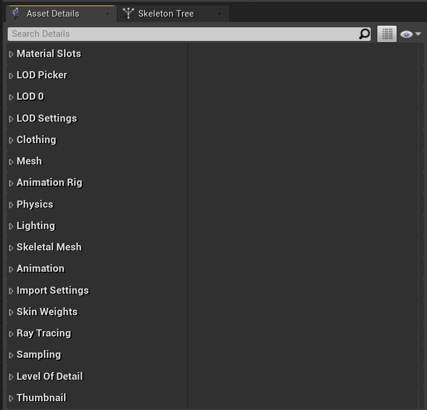Click the Material Slots heading text
Image resolution: width=427 pixels, height=410 pixels.
click(49, 53)
